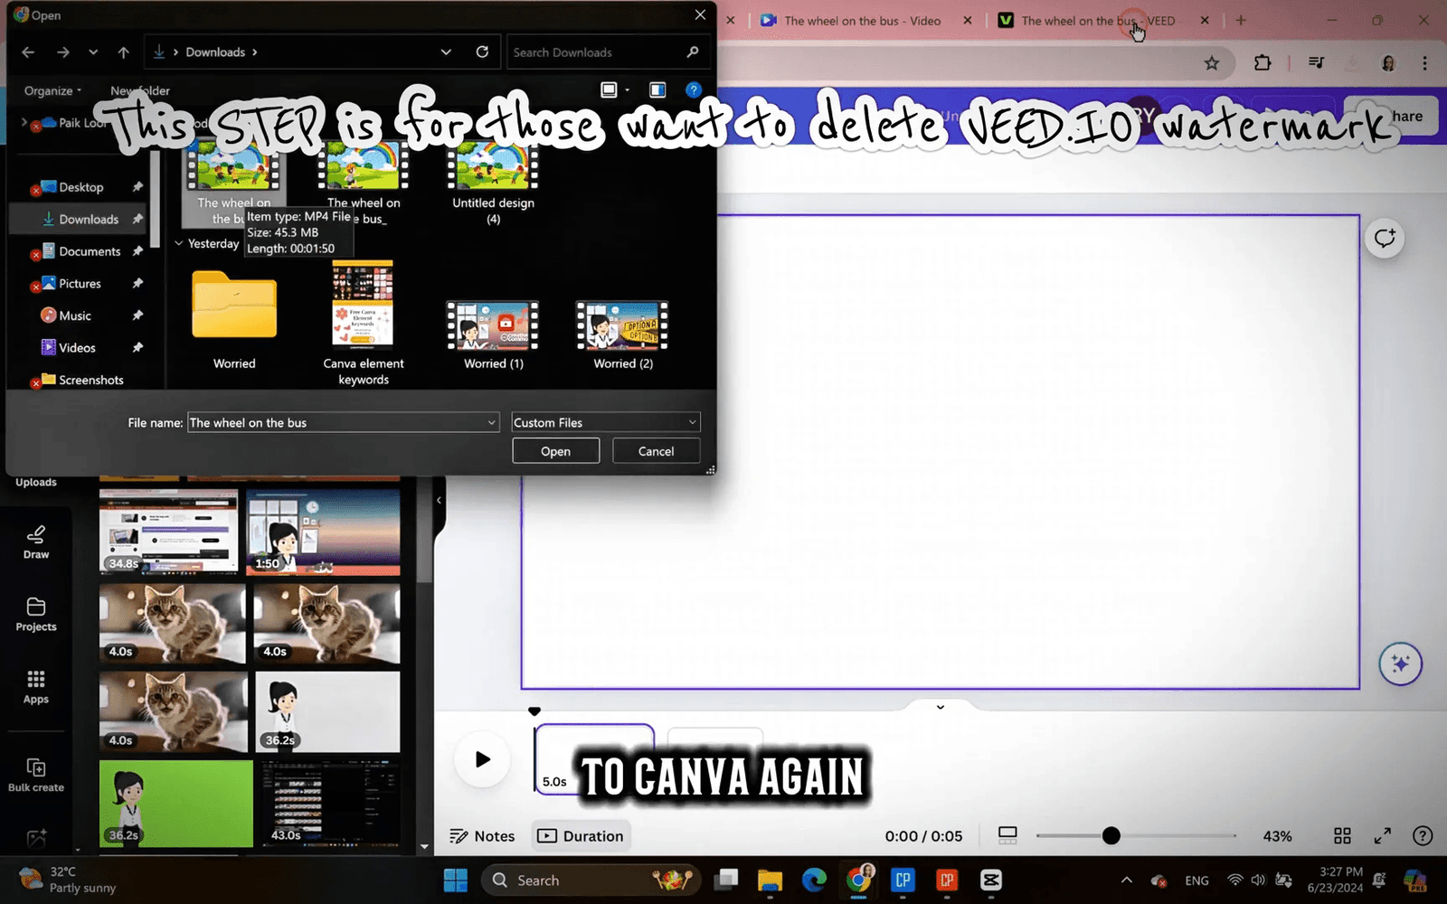The image size is (1447, 904).
Task: Select Desktop in navigation pane
Action: coord(81,187)
